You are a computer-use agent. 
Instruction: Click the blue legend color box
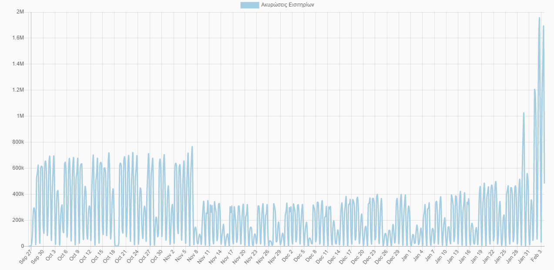[249, 5]
